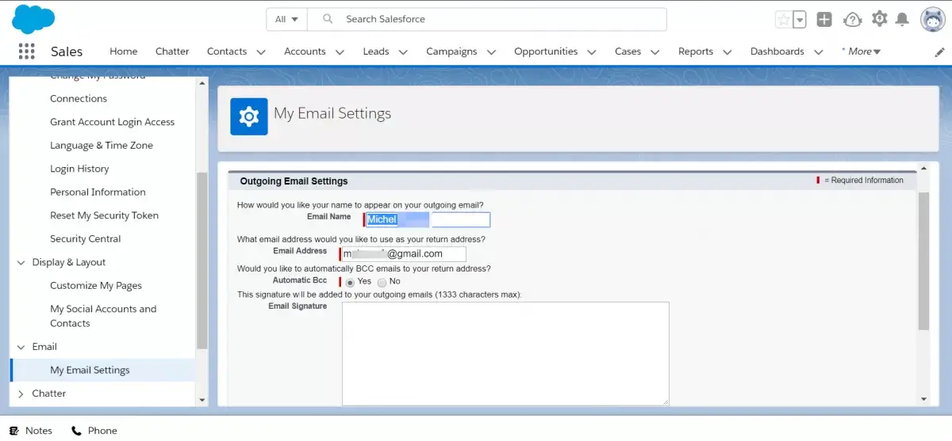Click the My Email Settings gear tile icon

coord(249,116)
